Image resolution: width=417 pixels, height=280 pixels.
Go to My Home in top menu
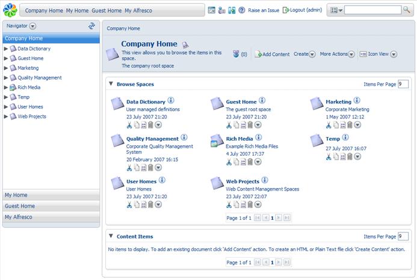77,11
